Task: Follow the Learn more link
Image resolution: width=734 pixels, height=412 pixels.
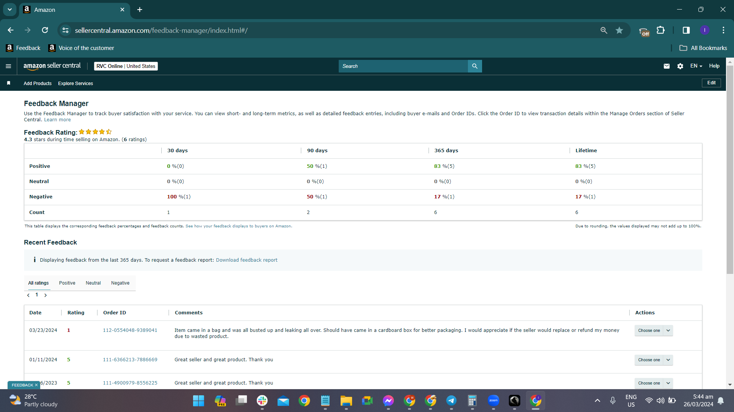Action: (57, 120)
